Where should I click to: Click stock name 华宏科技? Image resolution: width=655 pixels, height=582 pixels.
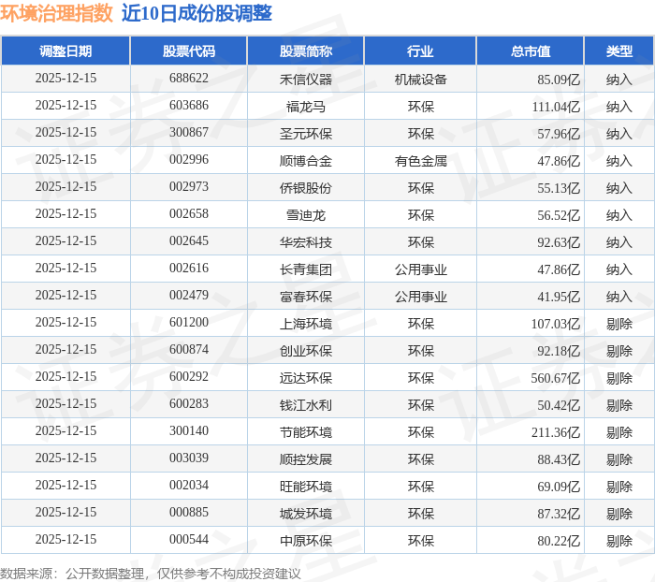pos(306,242)
